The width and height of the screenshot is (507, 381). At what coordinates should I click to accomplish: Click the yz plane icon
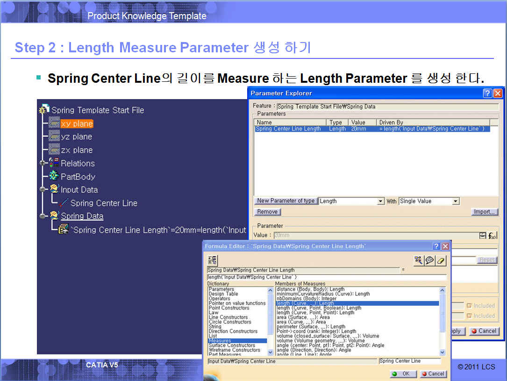click(x=54, y=137)
